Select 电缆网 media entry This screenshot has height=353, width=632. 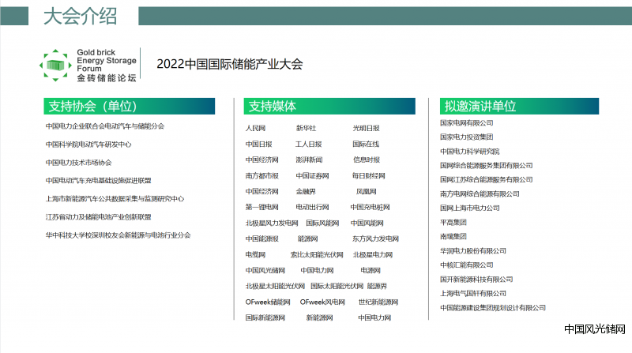[x=255, y=254]
